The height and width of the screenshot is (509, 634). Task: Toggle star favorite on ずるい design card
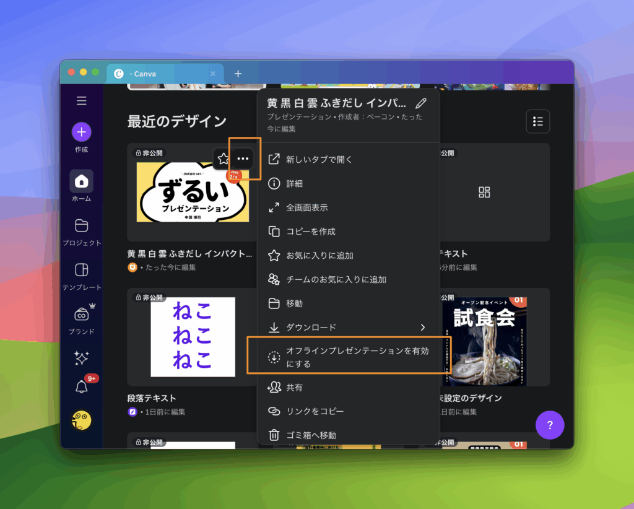(224, 159)
